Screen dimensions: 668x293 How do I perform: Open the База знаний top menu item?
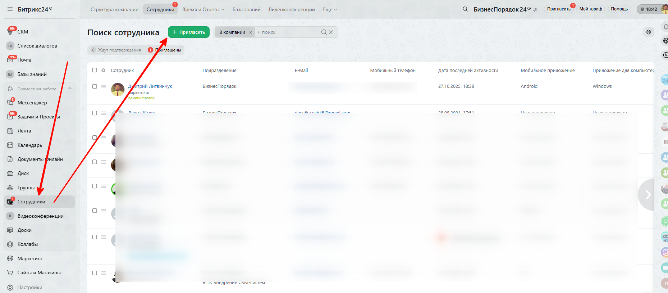coord(246,9)
